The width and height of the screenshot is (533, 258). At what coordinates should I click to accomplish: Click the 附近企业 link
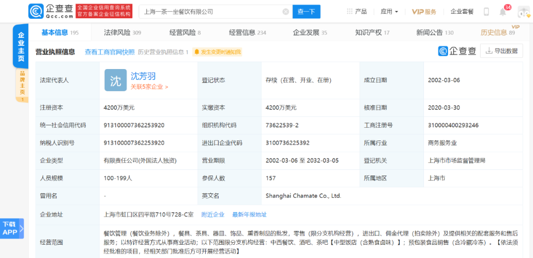pyautogui.click(x=213, y=215)
